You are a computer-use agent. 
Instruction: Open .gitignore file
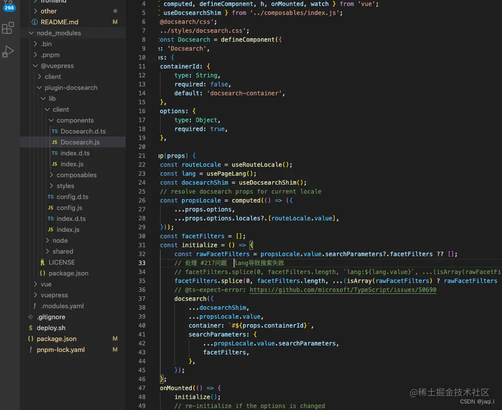click(51, 317)
